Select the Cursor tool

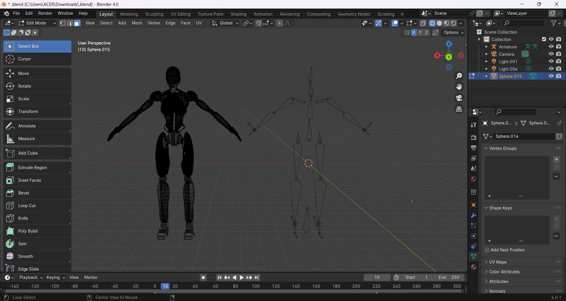[x=37, y=59]
